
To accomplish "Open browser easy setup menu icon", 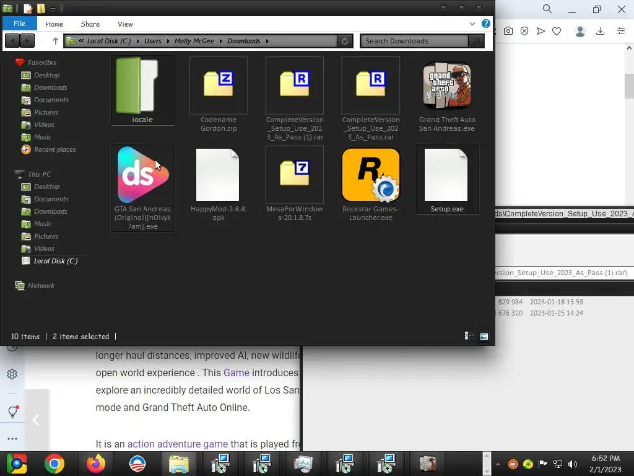I will [621, 31].
